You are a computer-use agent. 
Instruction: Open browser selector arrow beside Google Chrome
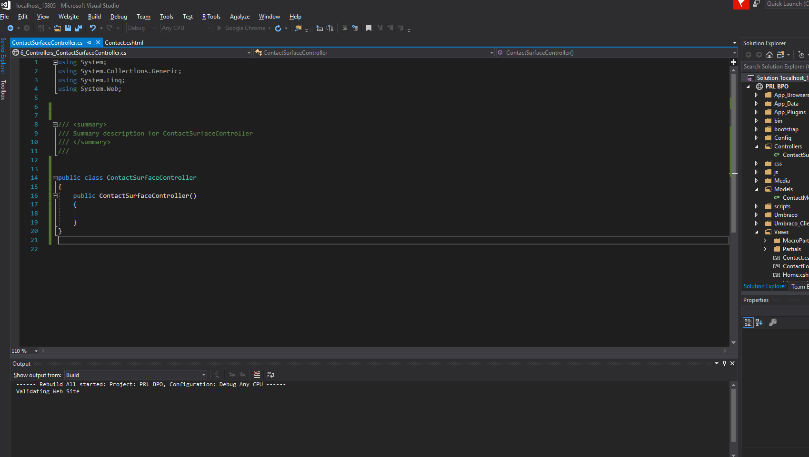coord(270,28)
